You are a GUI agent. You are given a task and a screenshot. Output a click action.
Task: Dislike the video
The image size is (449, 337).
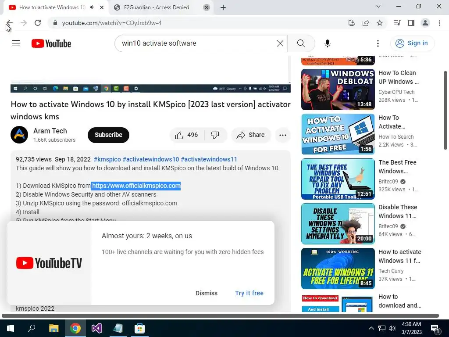tap(215, 135)
